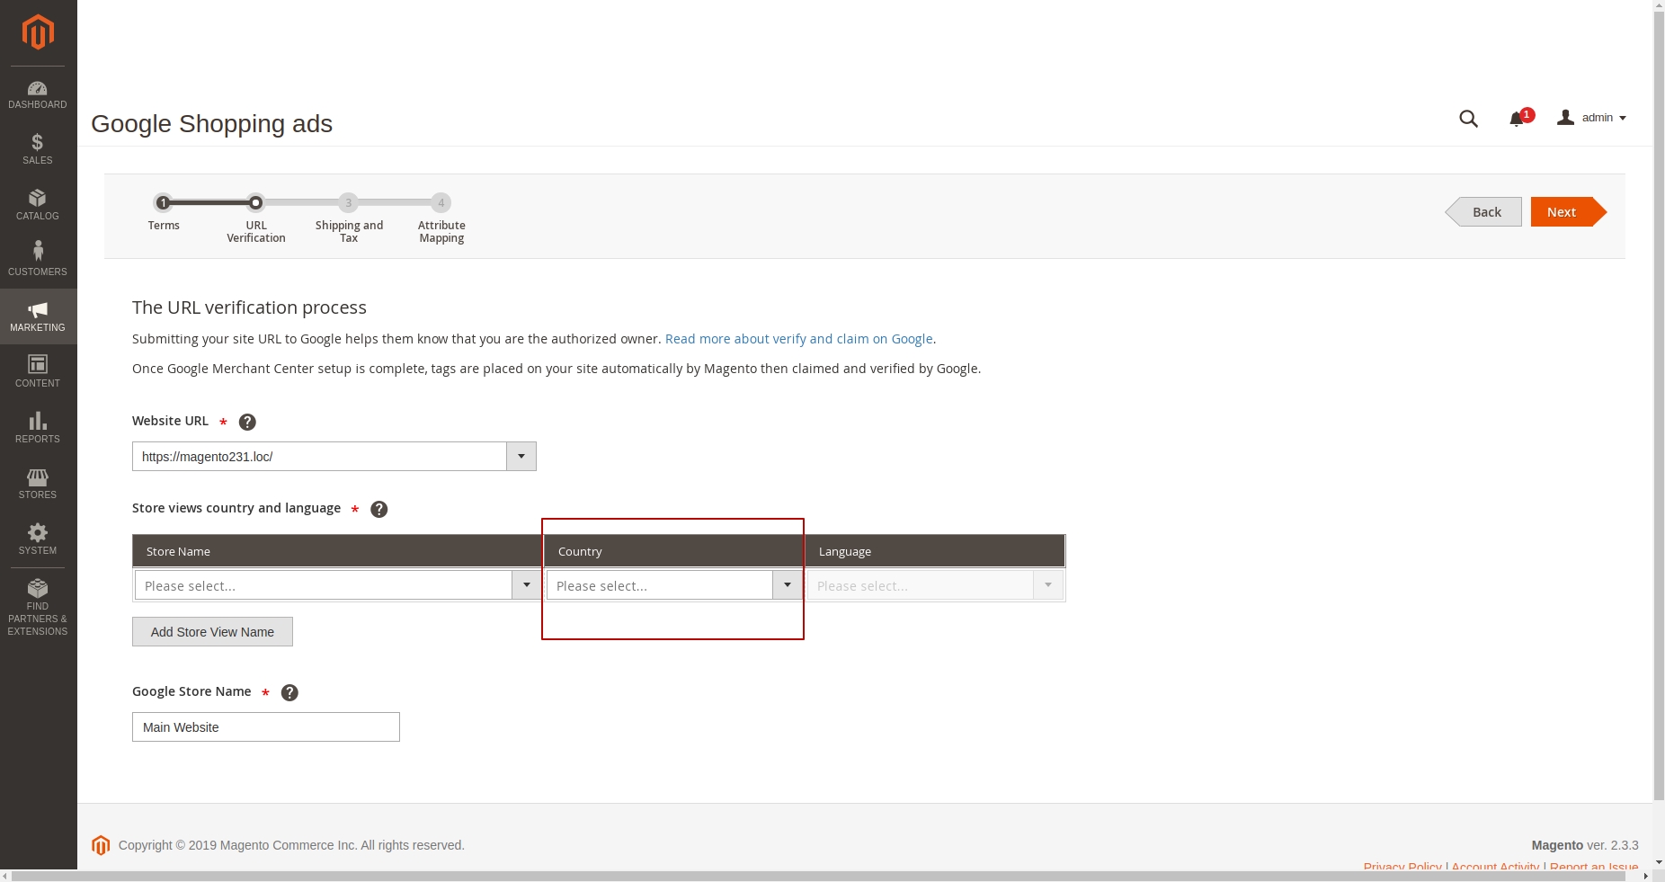The width and height of the screenshot is (1665, 882).
Task: Open the Reports menu
Action: (x=38, y=428)
